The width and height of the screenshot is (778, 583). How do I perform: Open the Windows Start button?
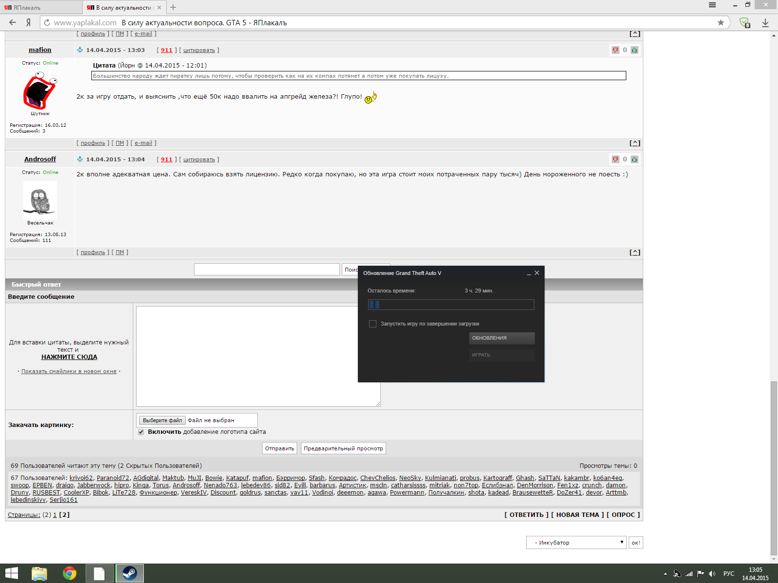(12, 573)
